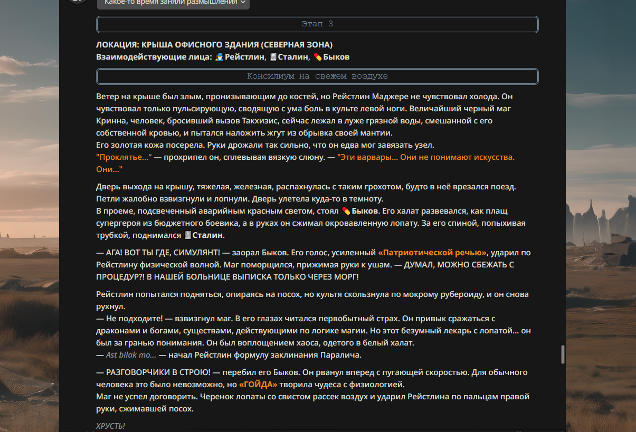Viewport: 636px width, 432px height.
Task: Click 'ЛОКАЦИЯ: КРЫША ОФИСНОГО ЗДАНИЯ' heading
Action: click(x=214, y=45)
